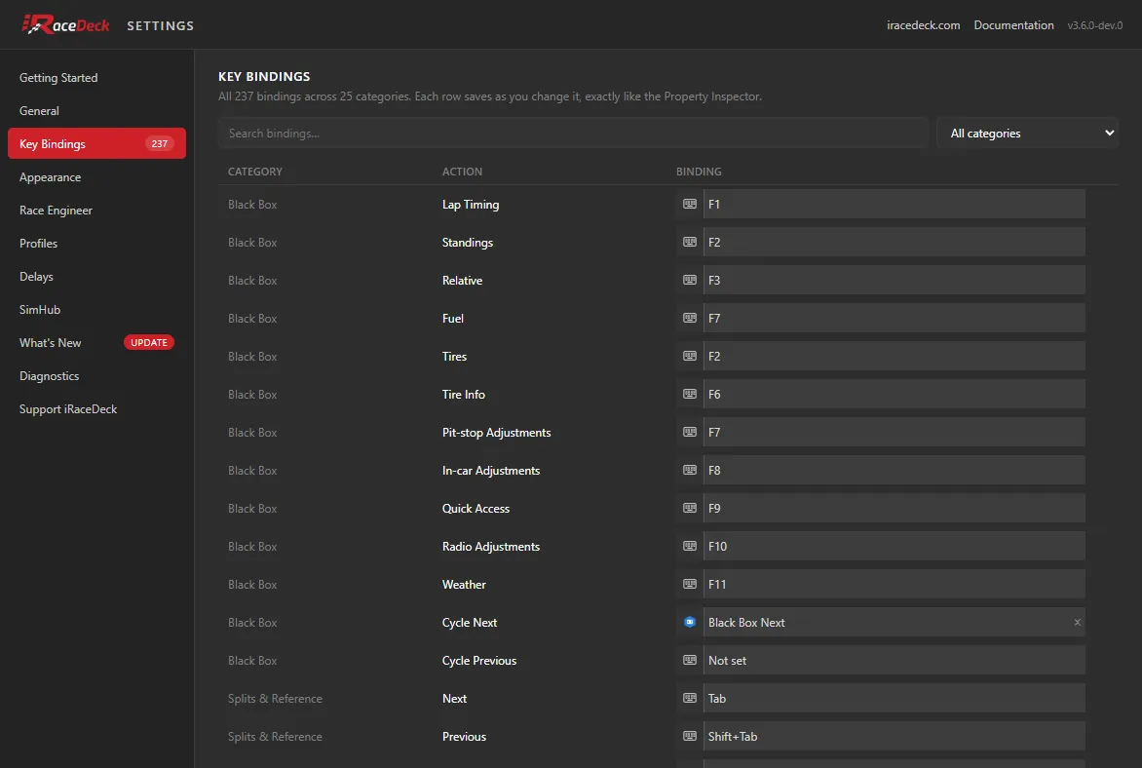1142x768 pixels.
Task: Open the All categories dropdown
Action: (1027, 133)
